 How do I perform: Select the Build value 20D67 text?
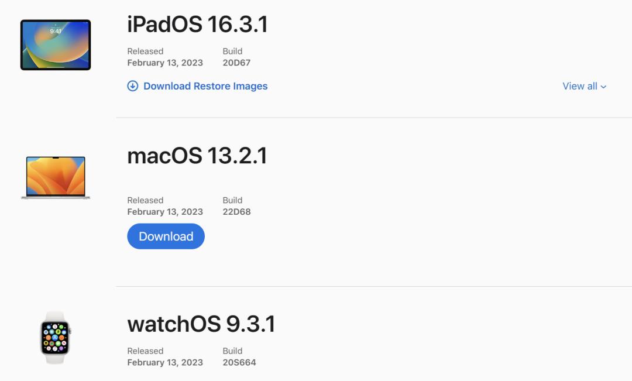click(x=238, y=63)
